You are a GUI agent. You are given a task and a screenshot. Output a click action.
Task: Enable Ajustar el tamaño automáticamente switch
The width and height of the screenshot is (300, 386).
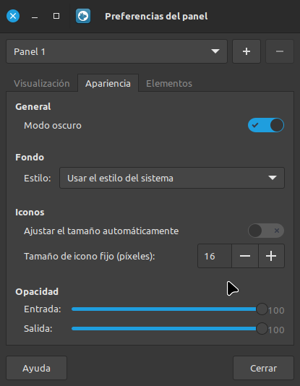pyautogui.click(x=266, y=231)
